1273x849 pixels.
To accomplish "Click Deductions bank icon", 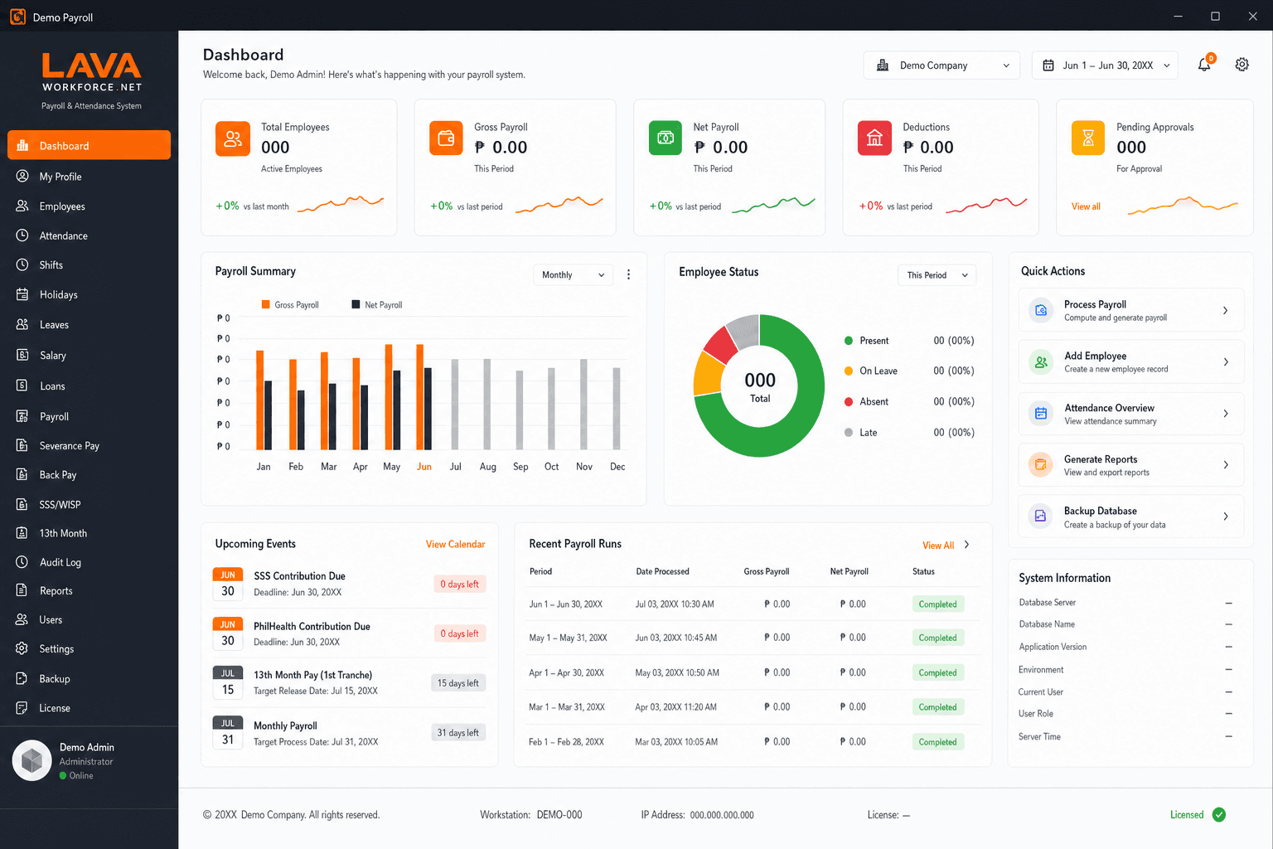I will pos(874,138).
